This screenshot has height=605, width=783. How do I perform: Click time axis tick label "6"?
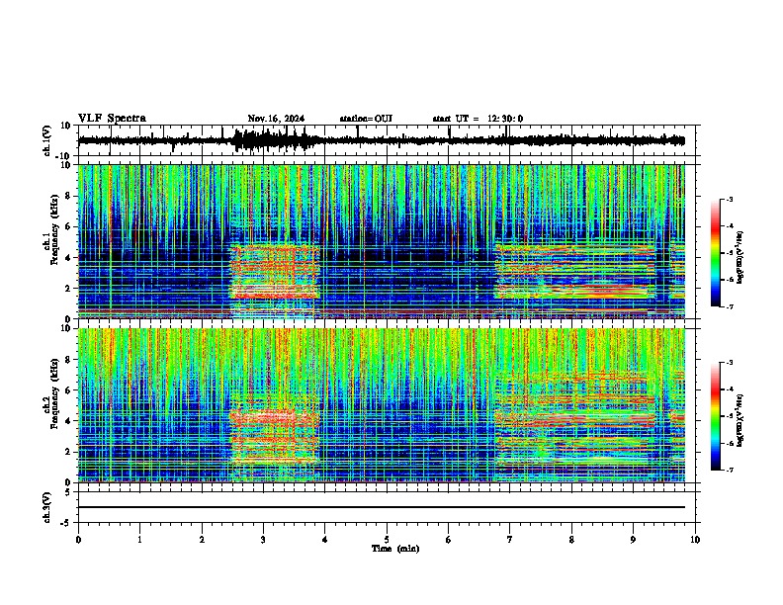(x=449, y=540)
